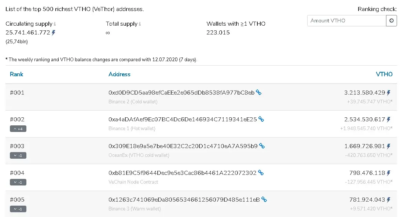Click the Ranking check submit arrow button
The width and height of the screenshot is (404, 217).
392,21
